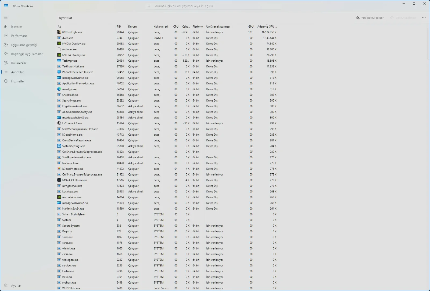Click the Performans sidebar icon
The width and height of the screenshot is (430, 291).
coord(6,36)
